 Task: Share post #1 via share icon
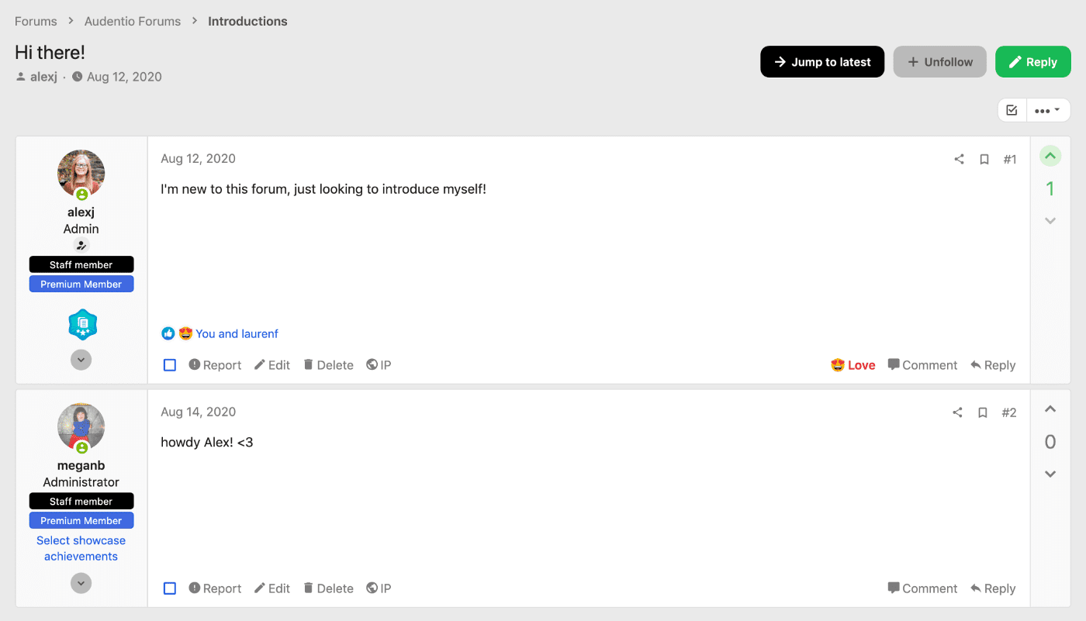pos(959,159)
